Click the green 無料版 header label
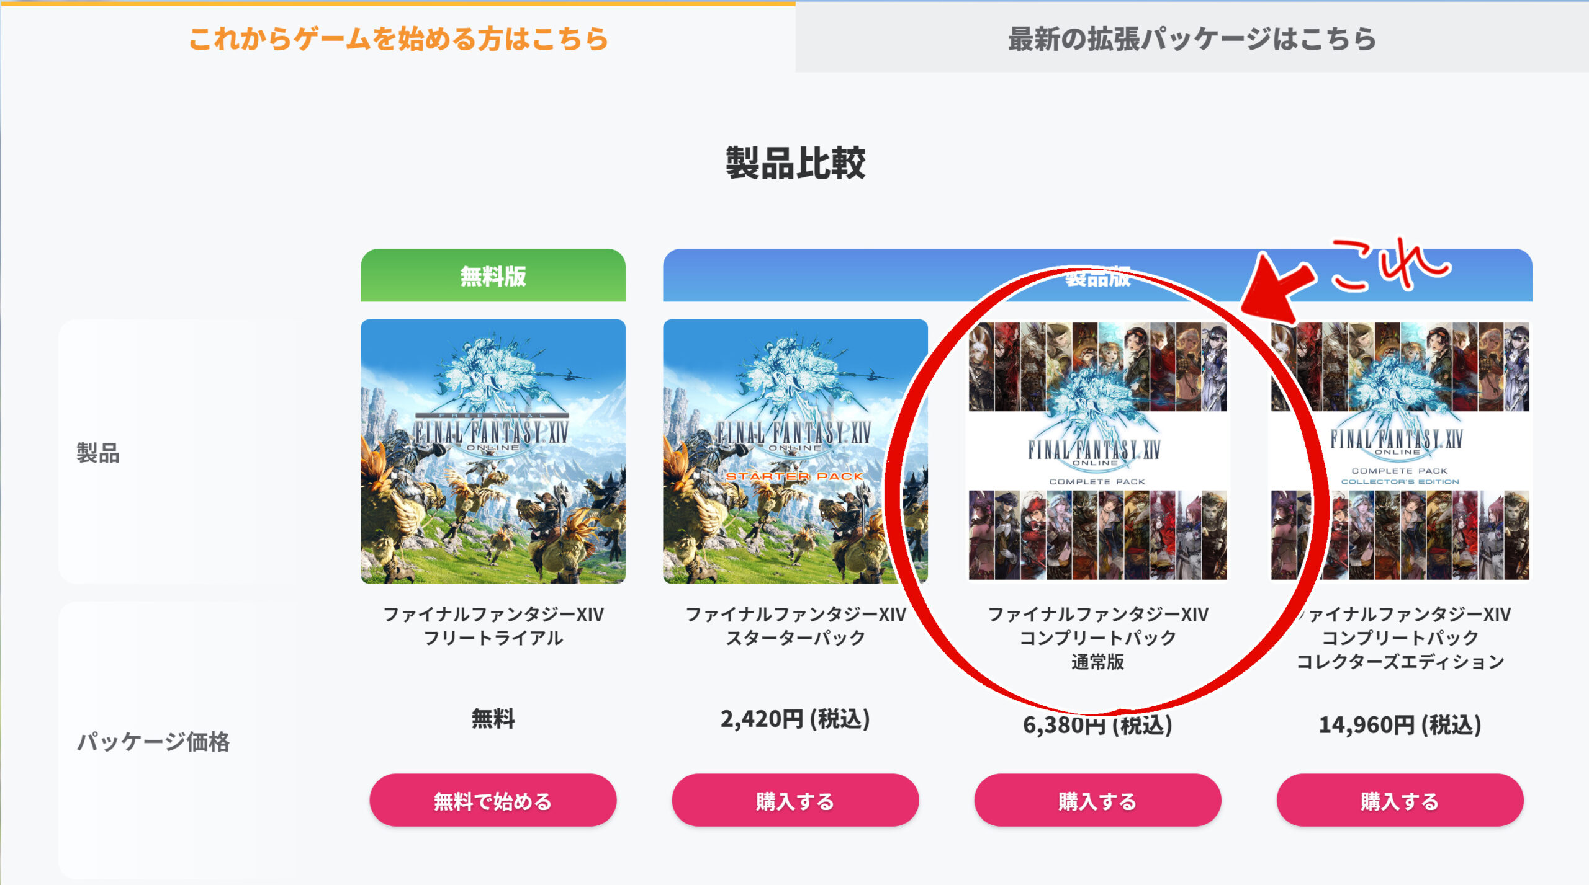 click(x=493, y=275)
